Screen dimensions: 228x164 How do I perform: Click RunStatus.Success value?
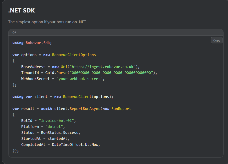60,133
